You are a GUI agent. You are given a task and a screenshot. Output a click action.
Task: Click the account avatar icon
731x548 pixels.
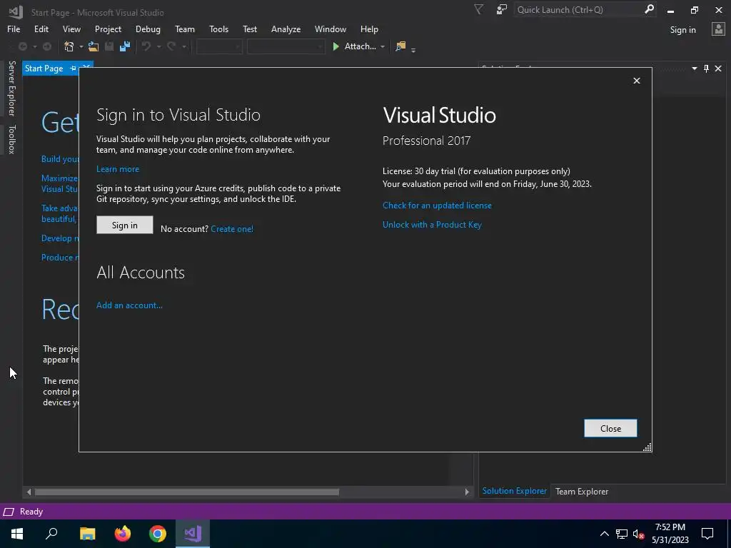pos(718,29)
